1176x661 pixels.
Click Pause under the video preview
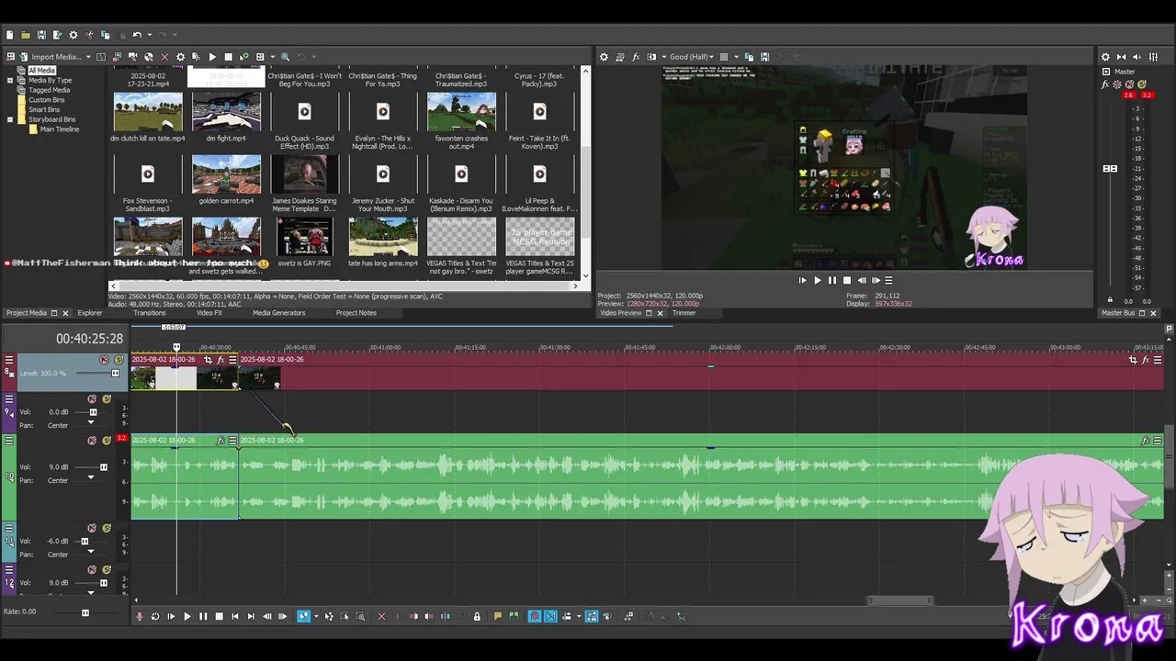pyautogui.click(x=832, y=281)
